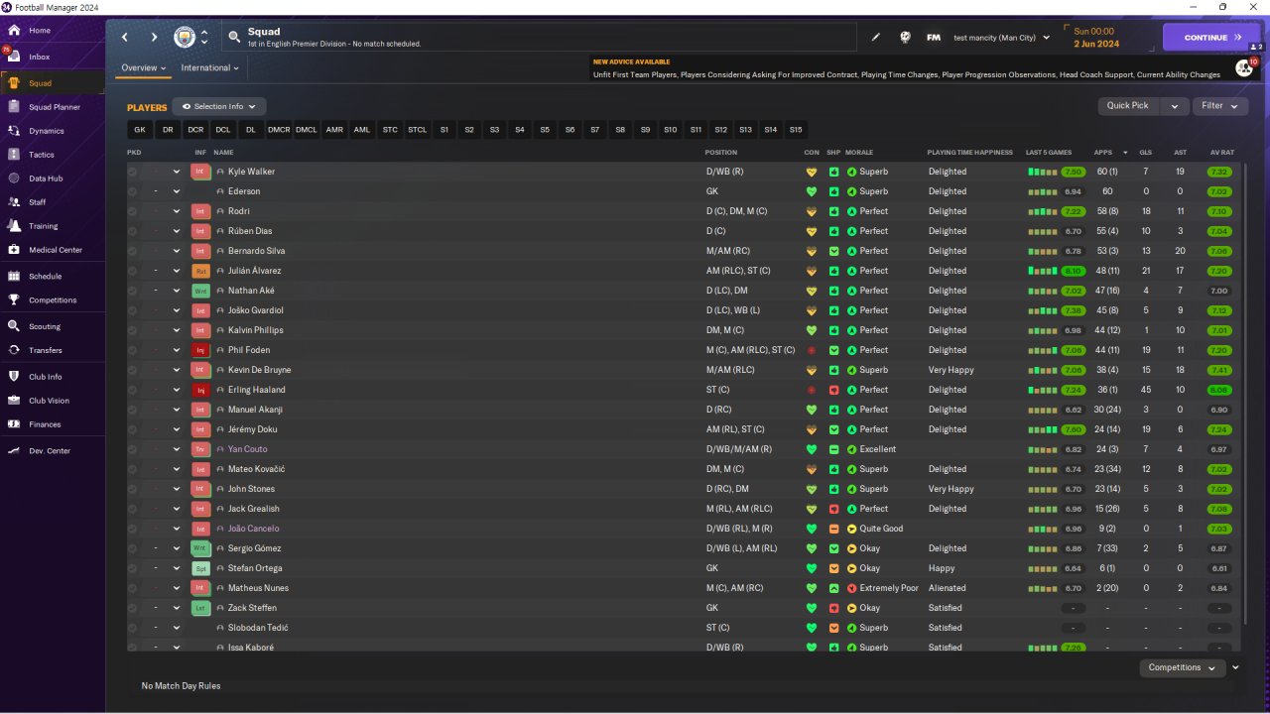This screenshot has height=714, width=1270.
Task: Toggle the pick checkbox for Jack Grealish
Action: pos(132,509)
